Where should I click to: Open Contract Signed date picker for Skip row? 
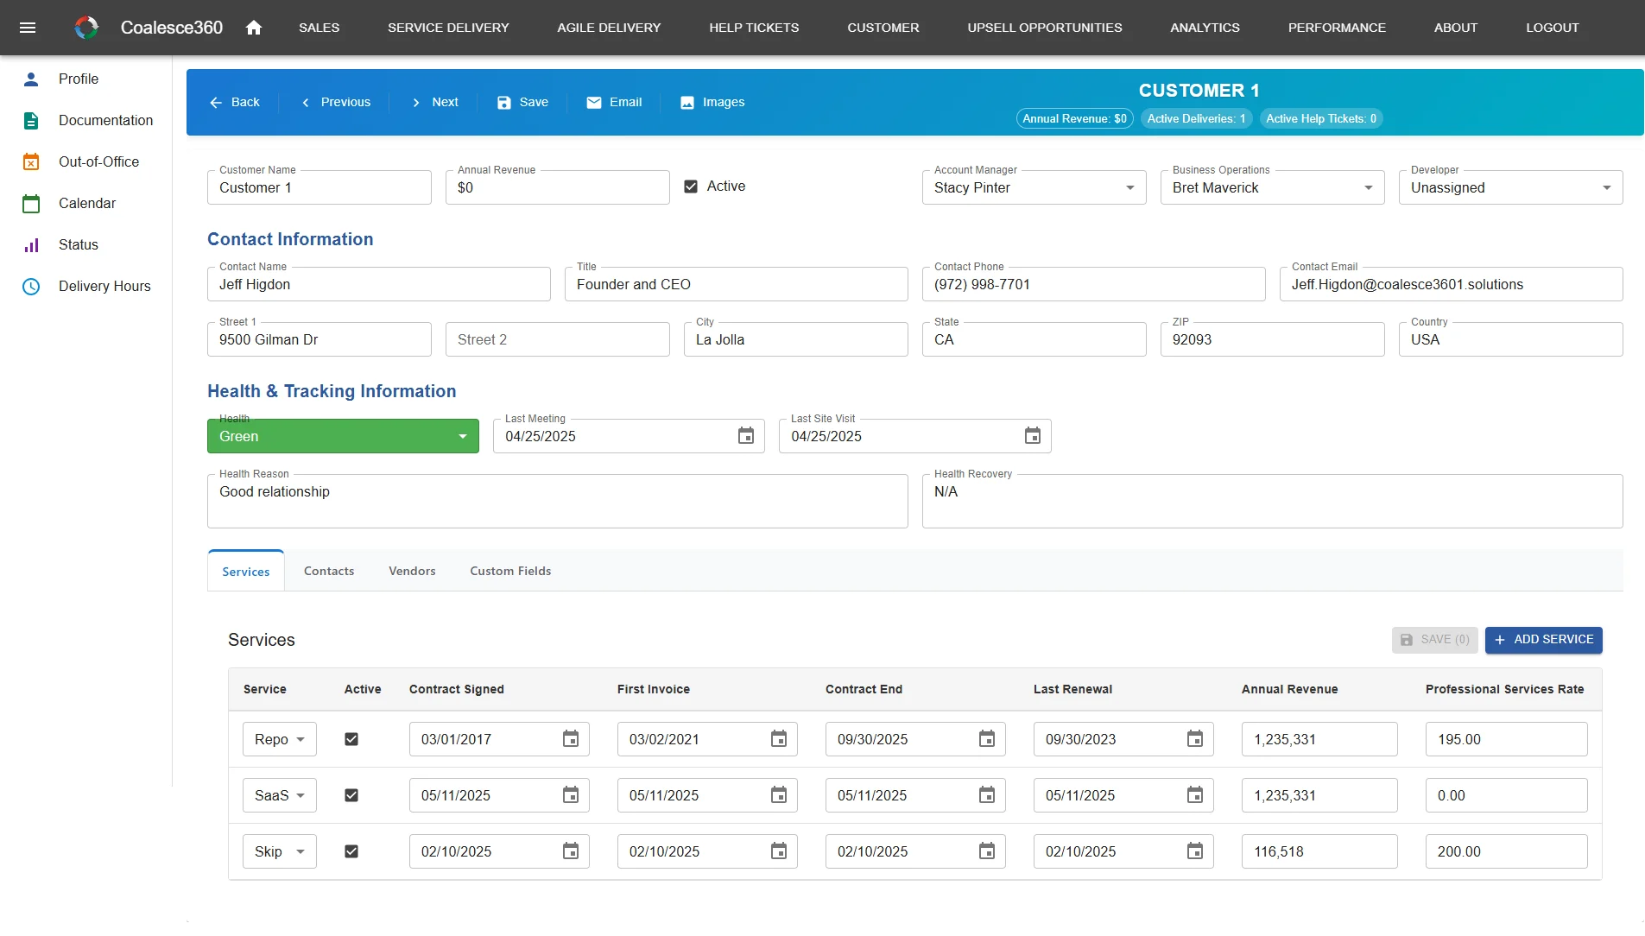point(571,851)
